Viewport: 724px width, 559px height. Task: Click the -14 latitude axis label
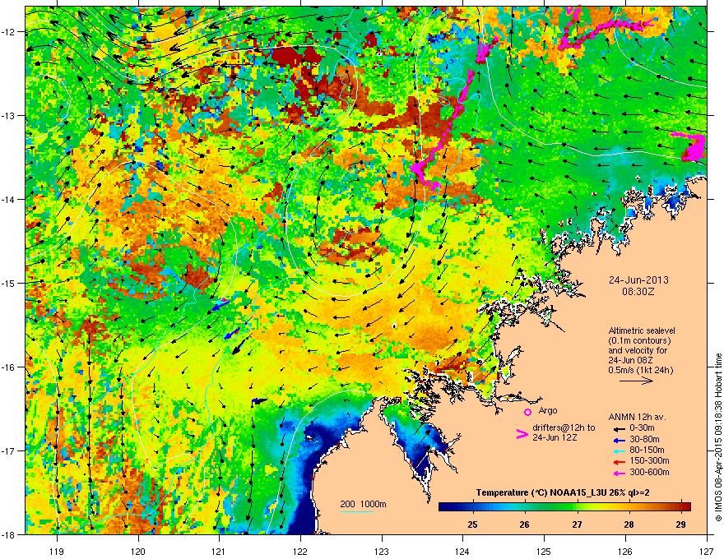tap(9, 200)
